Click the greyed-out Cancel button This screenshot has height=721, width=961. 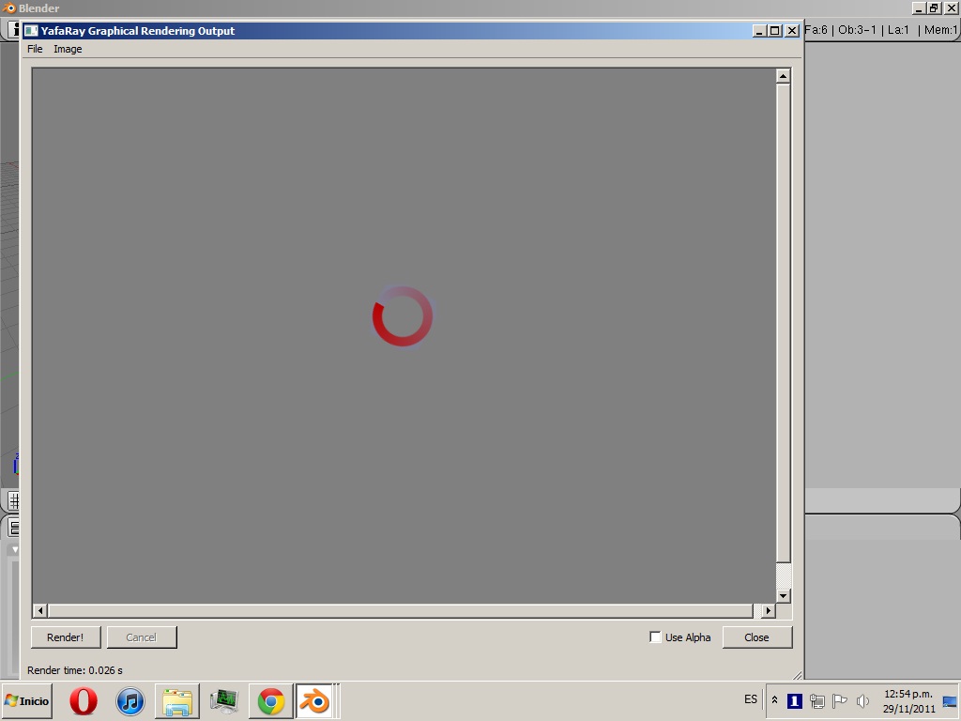pyautogui.click(x=142, y=637)
